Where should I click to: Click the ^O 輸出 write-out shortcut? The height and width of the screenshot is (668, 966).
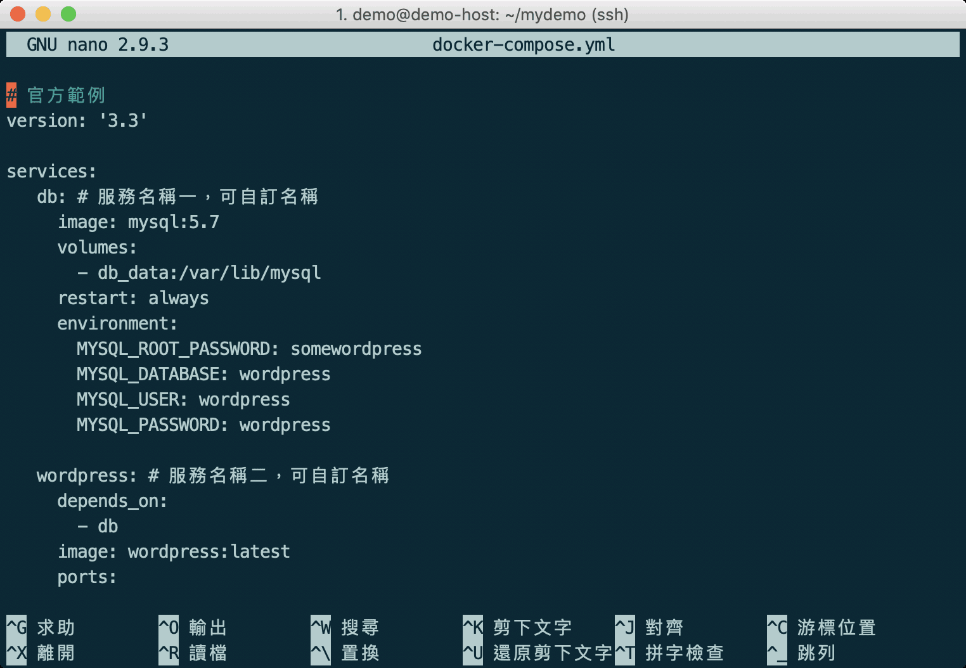[x=193, y=627]
